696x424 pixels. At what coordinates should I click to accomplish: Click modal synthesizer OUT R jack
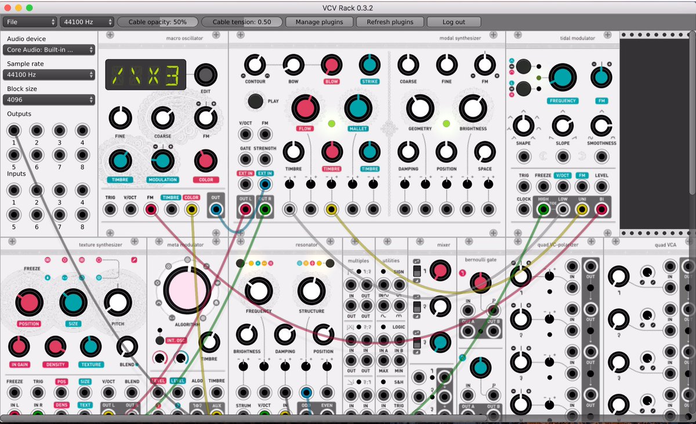point(265,209)
